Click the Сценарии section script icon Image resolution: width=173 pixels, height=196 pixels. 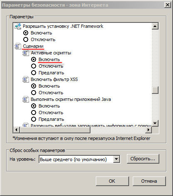[18, 46]
